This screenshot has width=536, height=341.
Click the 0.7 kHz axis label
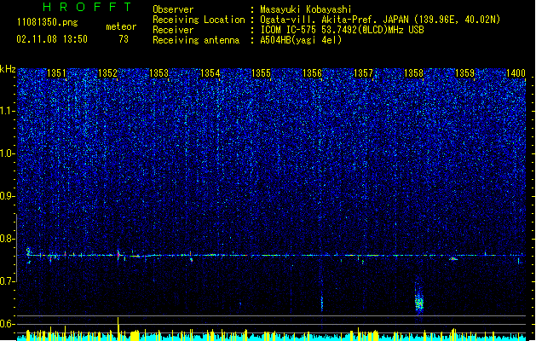click(7, 281)
